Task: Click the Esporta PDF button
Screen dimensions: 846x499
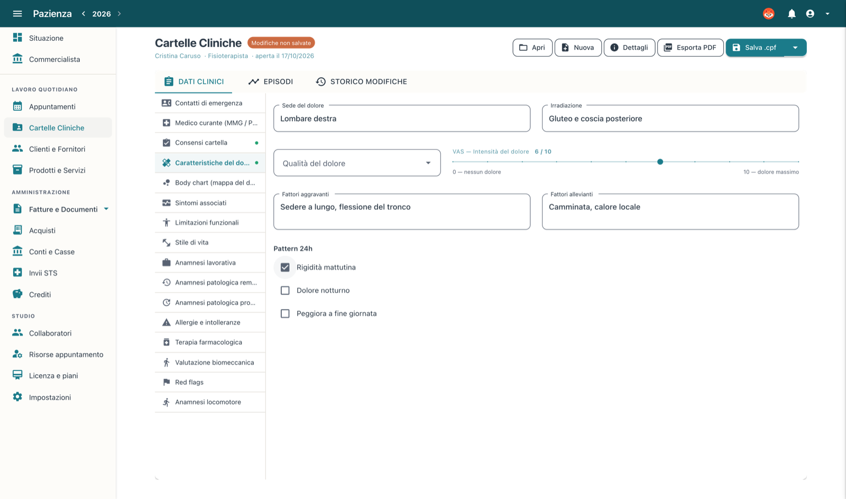Action: 690,48
